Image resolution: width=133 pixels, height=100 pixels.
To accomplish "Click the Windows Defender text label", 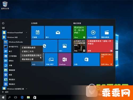I will tap(16, 42).
